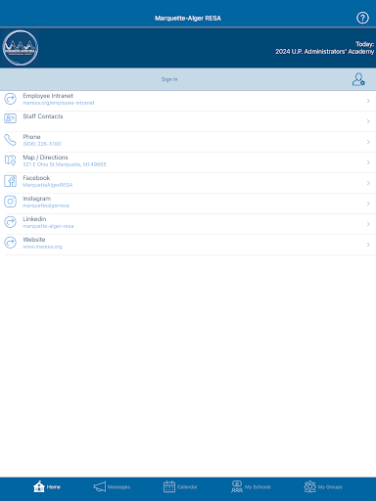The width and height of the screenshot is (376, 501).
Task: Click the My Groups people icon
Action: [309, 486]
